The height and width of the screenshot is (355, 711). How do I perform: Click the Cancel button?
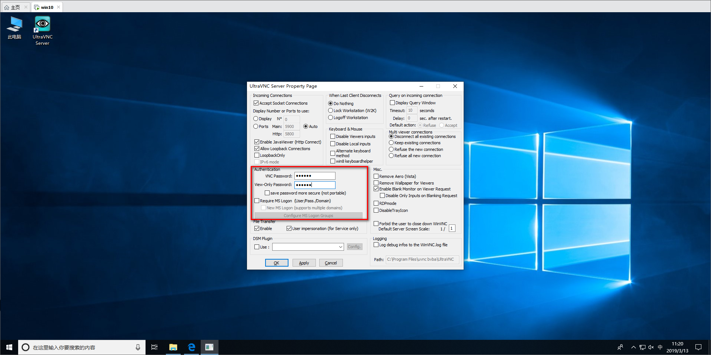(331, 263)
